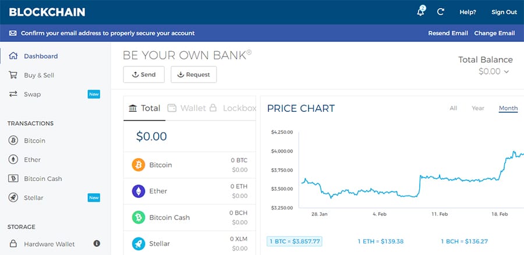Click the Stellar rocket icon in sidebar
The height and width of the screenshot is (255, 524).
point(13,197)
